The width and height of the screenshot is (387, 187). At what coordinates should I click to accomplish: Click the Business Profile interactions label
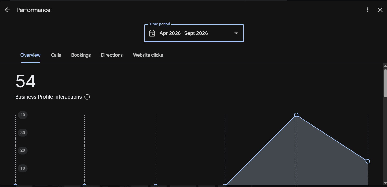(49, 97)
